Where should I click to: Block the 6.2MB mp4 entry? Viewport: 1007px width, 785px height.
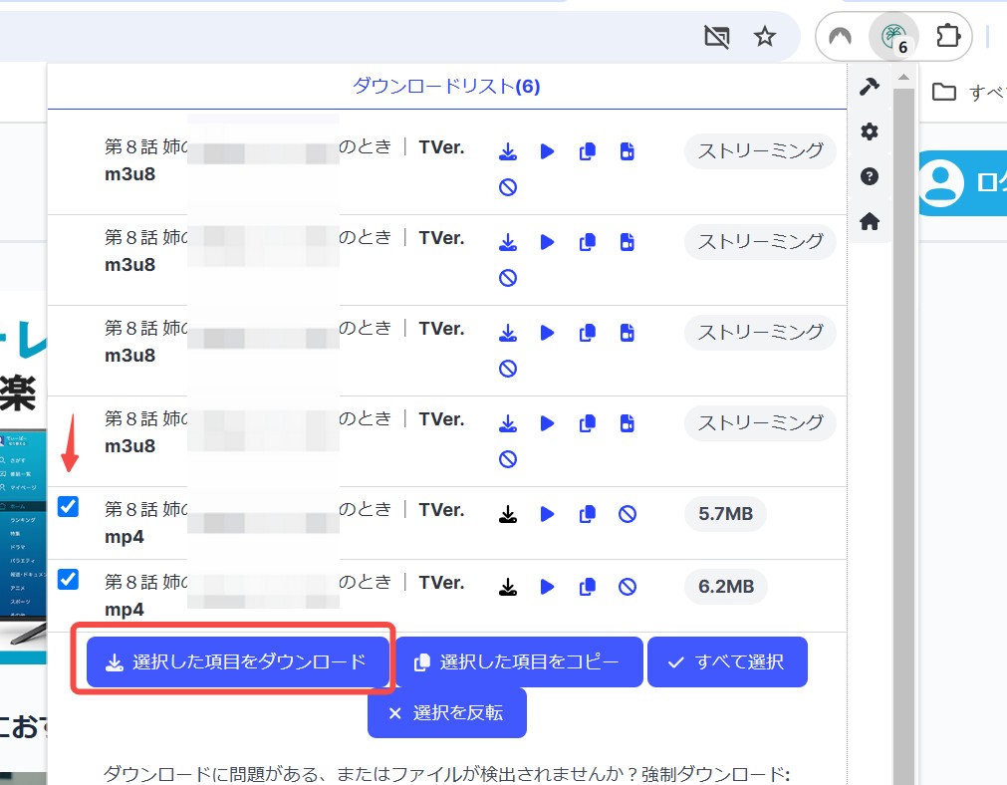(628, 587)
